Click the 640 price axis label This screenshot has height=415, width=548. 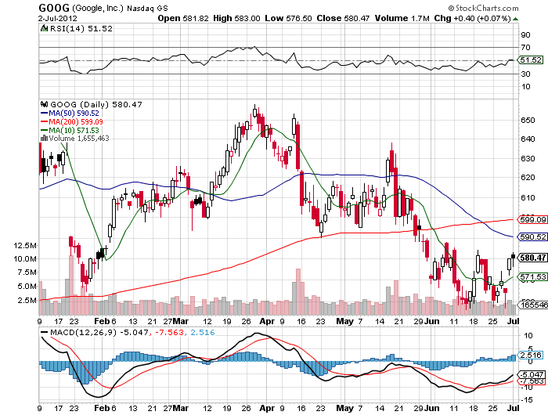click(x=528, y=139)
